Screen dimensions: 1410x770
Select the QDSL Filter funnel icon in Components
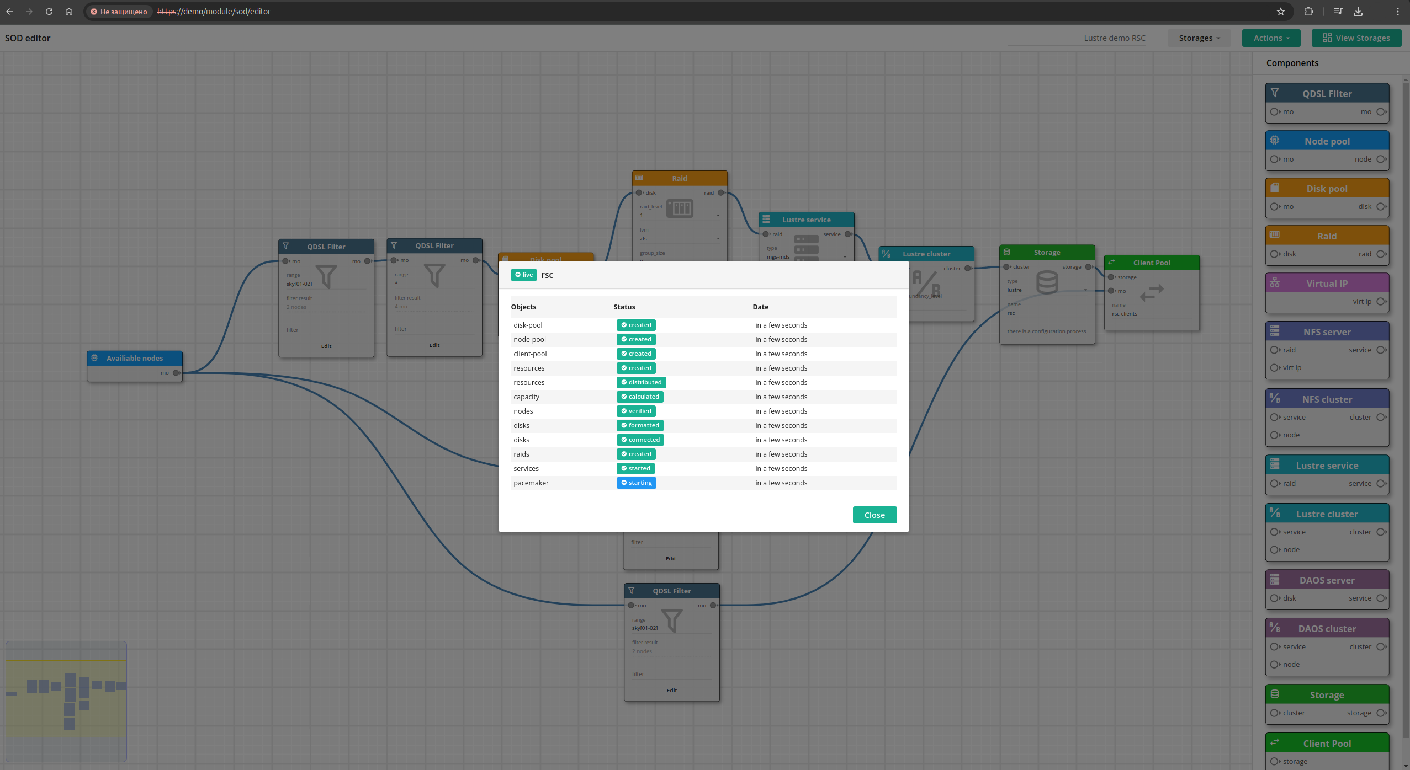click(1275, 93)
